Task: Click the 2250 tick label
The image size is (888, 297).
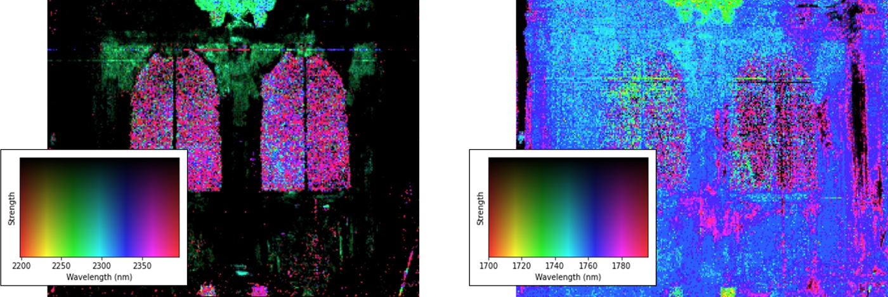Action: pyautogui.click(x=61, y=265)
